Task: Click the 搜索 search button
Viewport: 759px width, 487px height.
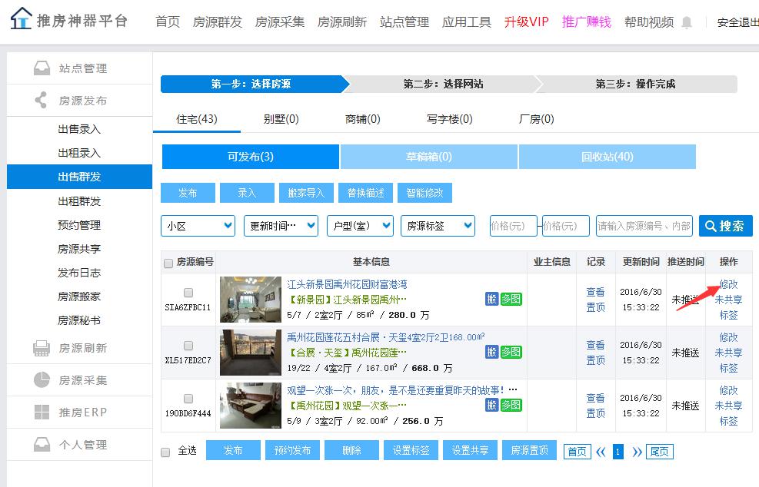Action: pyautogui.click(x=725, y=226)
